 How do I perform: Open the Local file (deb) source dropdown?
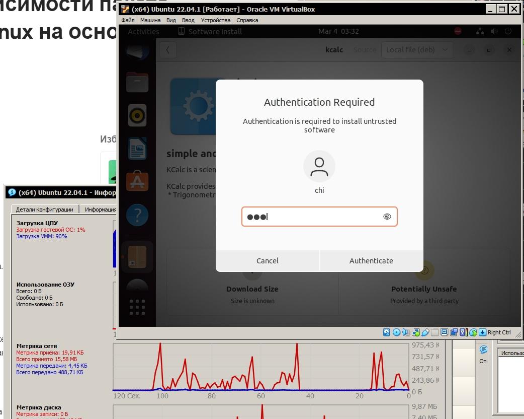[x=417, y=50]
